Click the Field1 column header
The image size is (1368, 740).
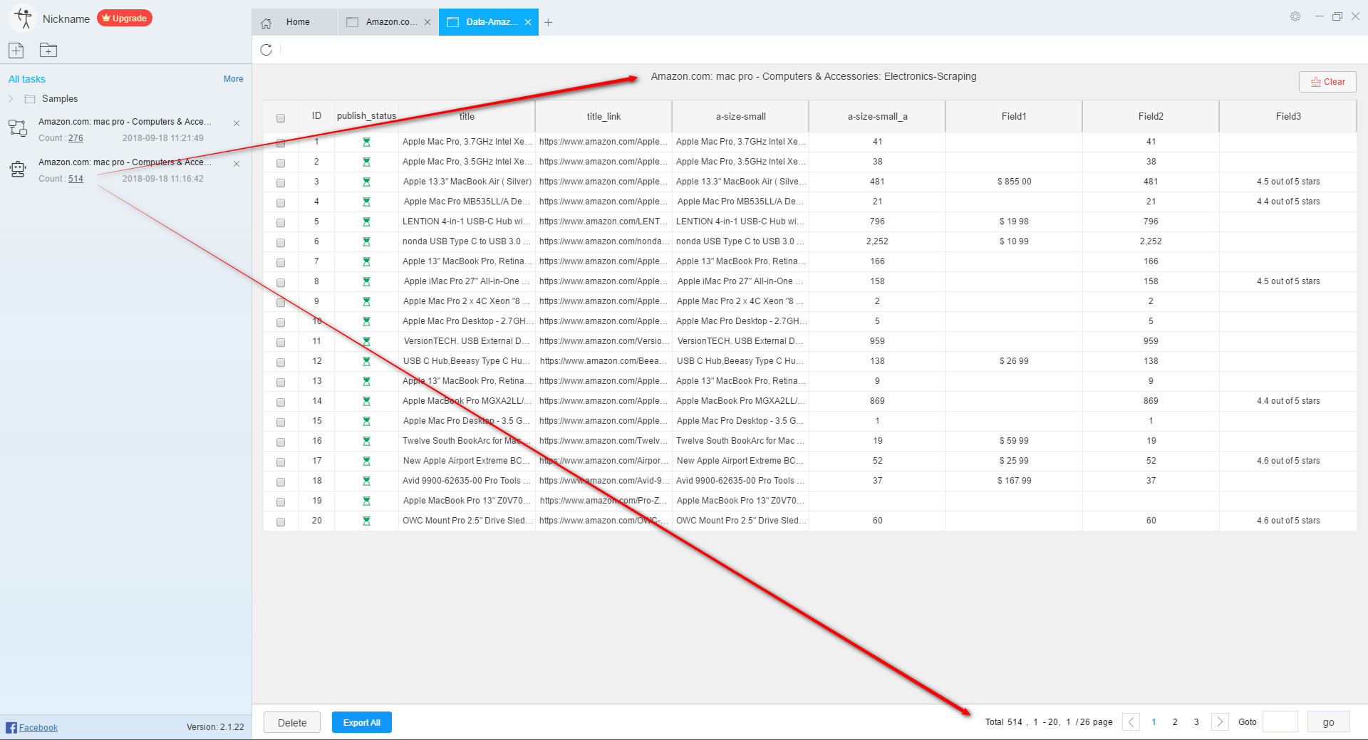(1014, 116)
